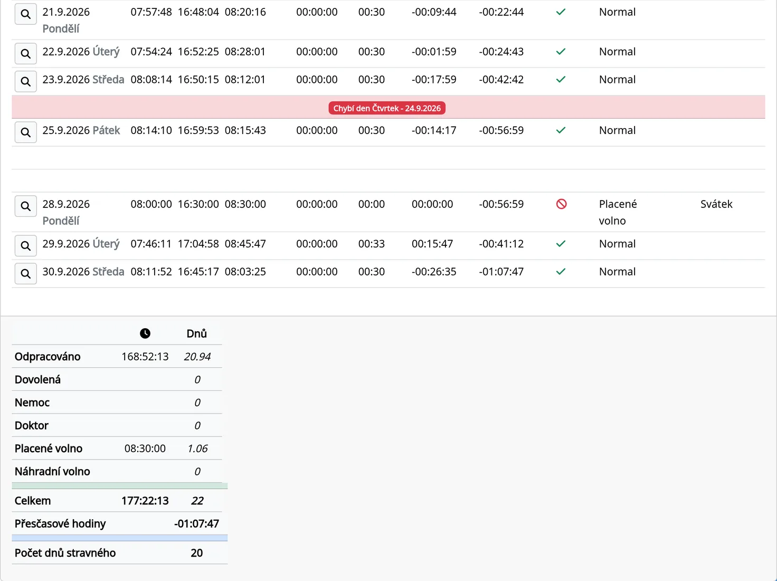
Task: Click the Celkem total 177:22:13
Action: pos(145,501)
